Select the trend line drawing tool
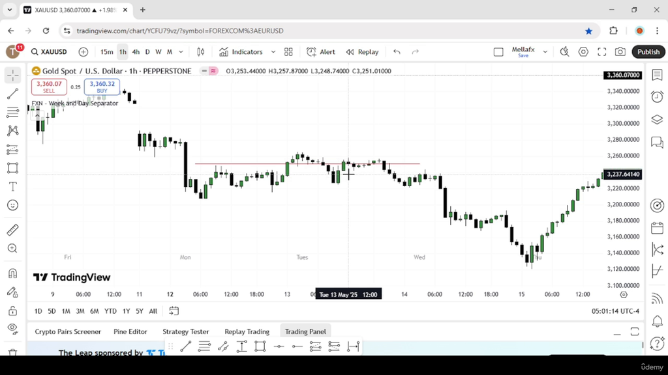The height and width of the screenshot is (375, 668). pos(13,94)
